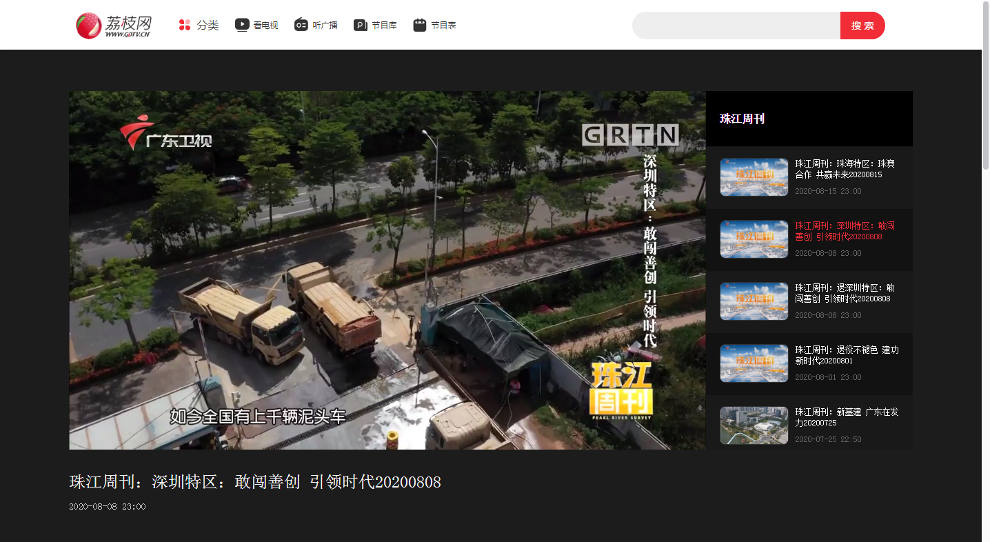Click the page vertical scrollbar thumb

[986, 86]
